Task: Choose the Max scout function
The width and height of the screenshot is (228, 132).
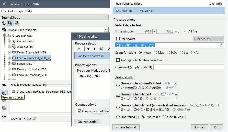Action: coord(155,53)
